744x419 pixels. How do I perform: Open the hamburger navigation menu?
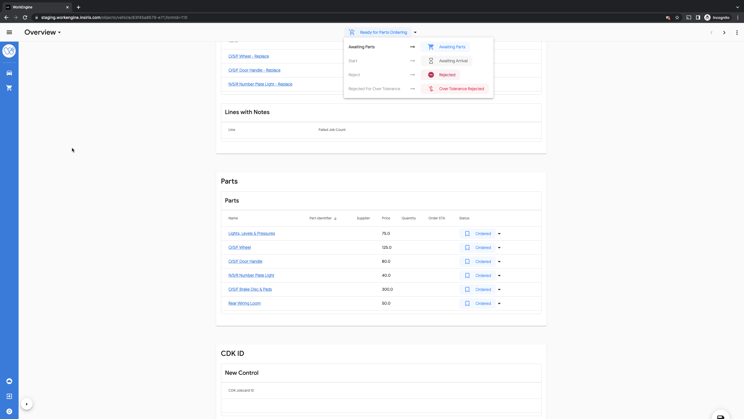tap(9, 32)
